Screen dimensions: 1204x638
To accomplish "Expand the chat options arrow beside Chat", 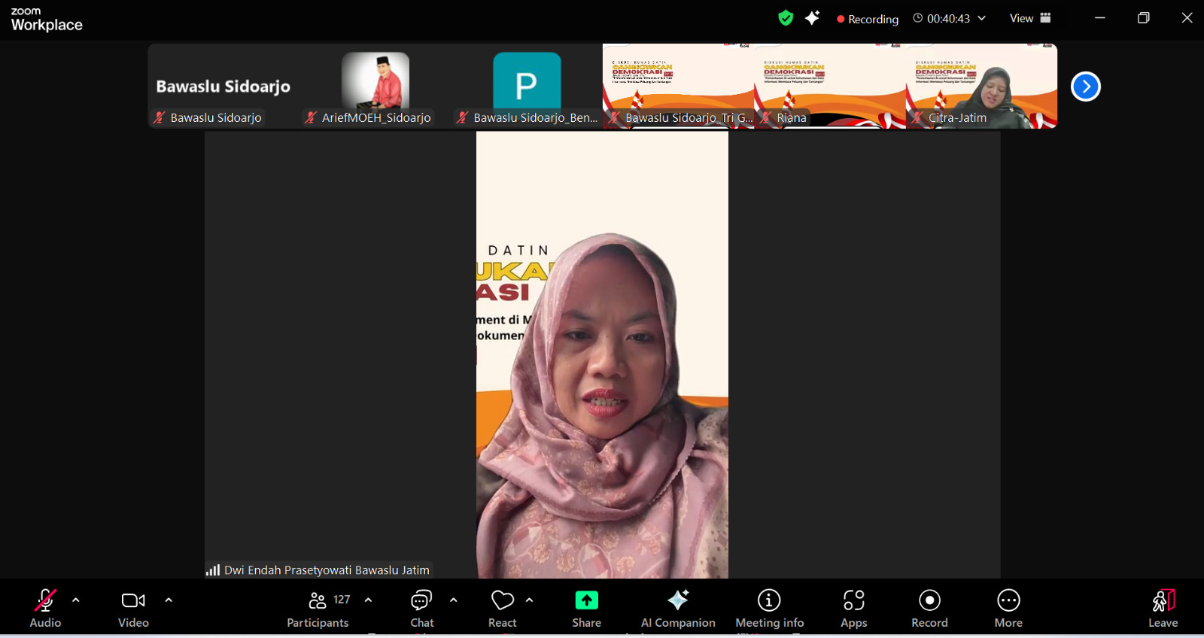I will tap(454, 600).
